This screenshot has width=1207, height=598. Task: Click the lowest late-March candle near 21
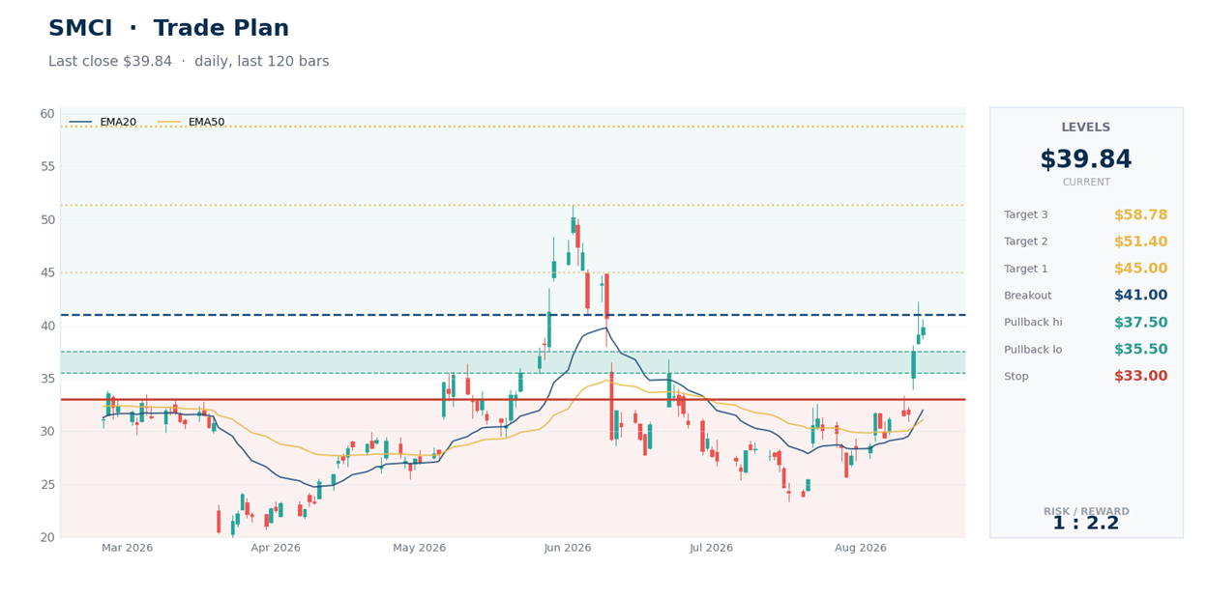point(232,528)
